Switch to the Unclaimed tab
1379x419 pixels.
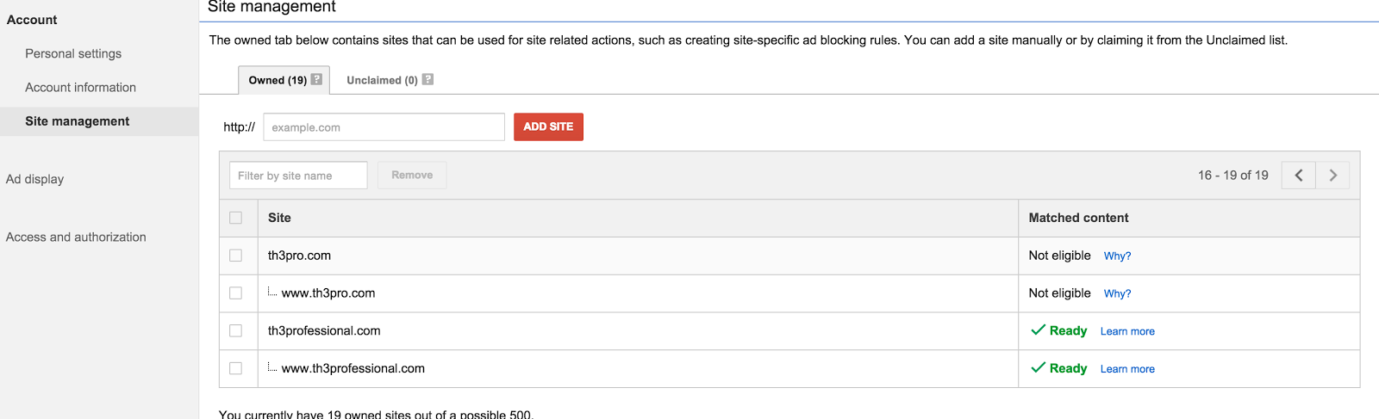coord(382,80)
